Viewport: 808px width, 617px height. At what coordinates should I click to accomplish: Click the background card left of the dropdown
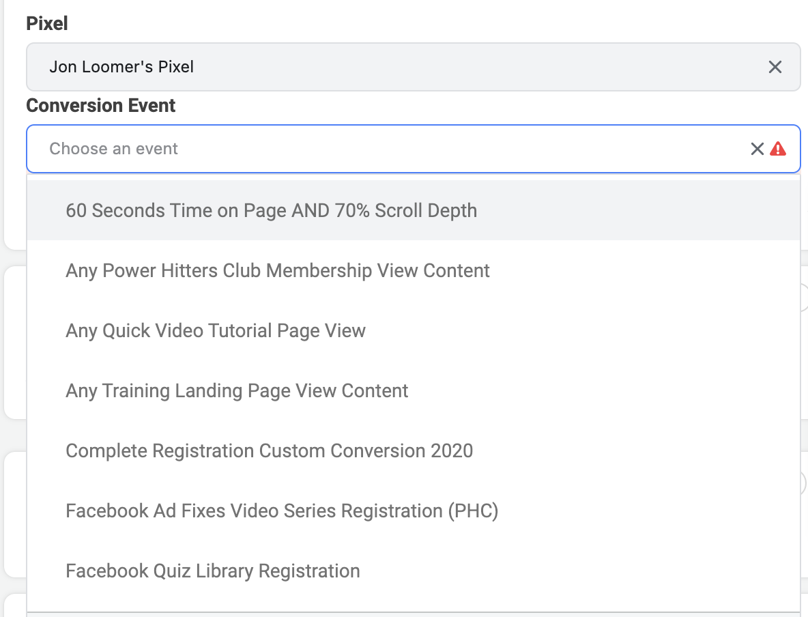15,343
